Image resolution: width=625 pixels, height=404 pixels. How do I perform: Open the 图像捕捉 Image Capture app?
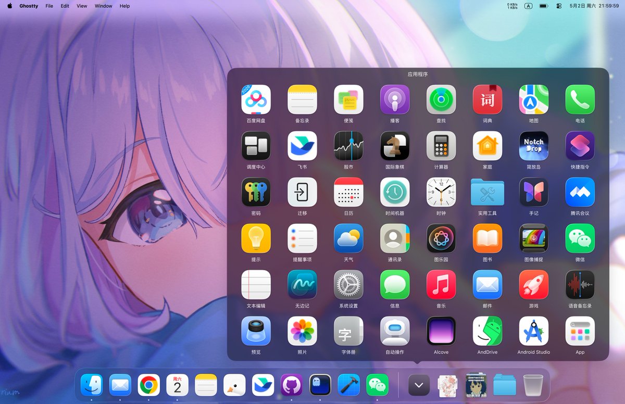click(534, 238)
